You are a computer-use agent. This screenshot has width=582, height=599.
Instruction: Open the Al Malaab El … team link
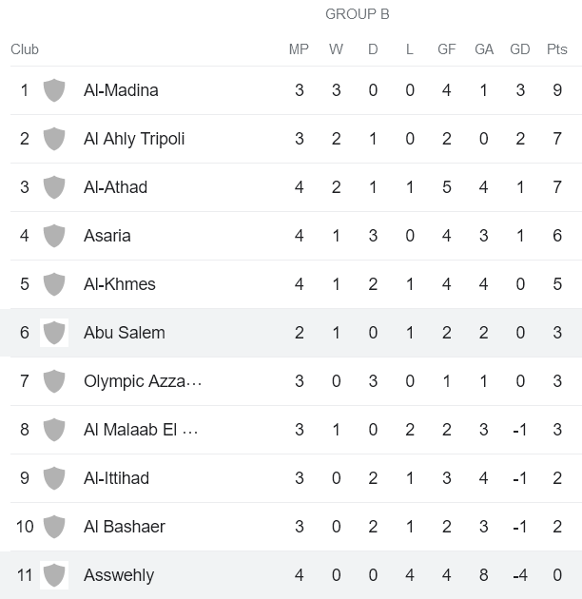pos(141,430)
